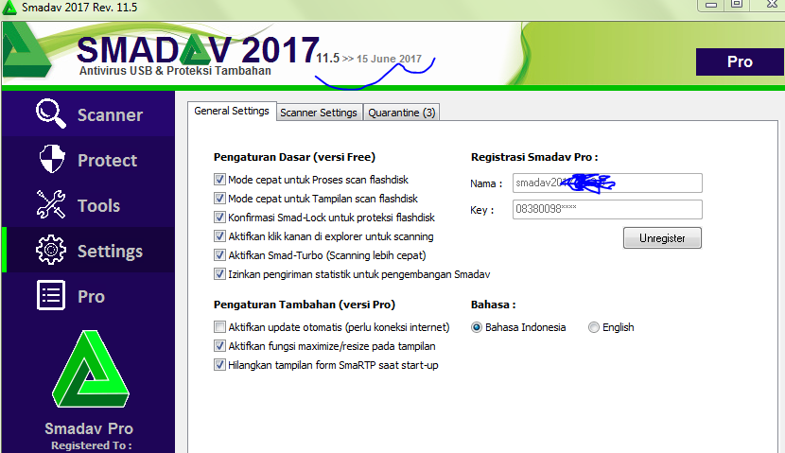Select Bahasa Indonesia radio button

point(476,327)
